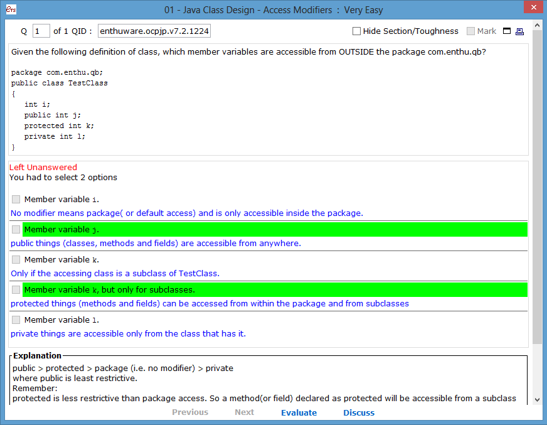Select the Member variable j checkbox
The width and height of the screenshot is (547, 425).
16,230
